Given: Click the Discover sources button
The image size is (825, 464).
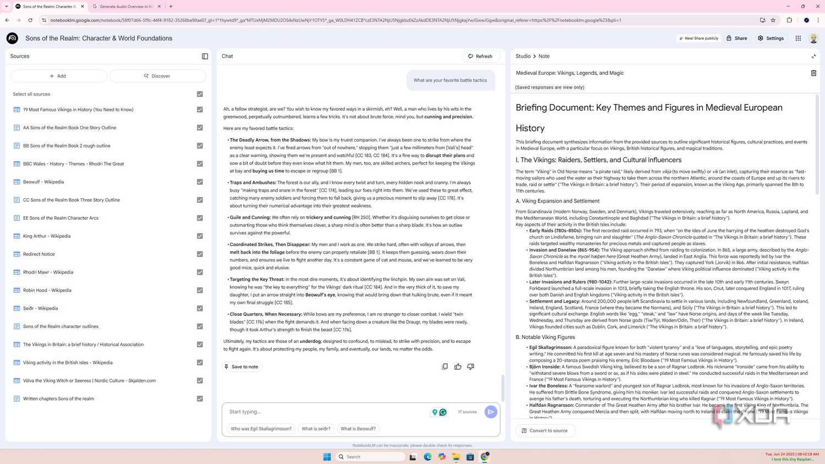Looking at the screenshot, I should click(158, 76).
